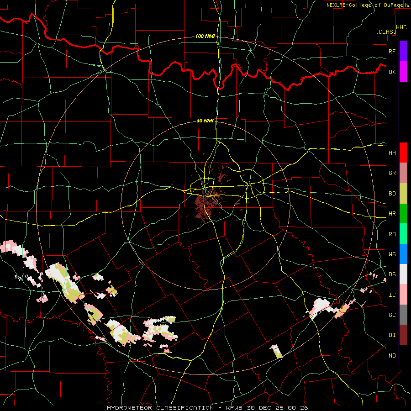Click the small echo at the south edge of the 100 NMI ring
This screenshot has height=411, width=411.
(x=276, y=351)
